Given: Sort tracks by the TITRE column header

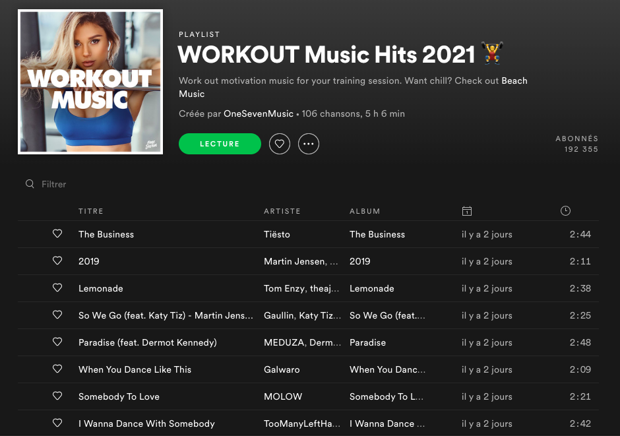Looking at the screenshot, I should tap(91, 211).
